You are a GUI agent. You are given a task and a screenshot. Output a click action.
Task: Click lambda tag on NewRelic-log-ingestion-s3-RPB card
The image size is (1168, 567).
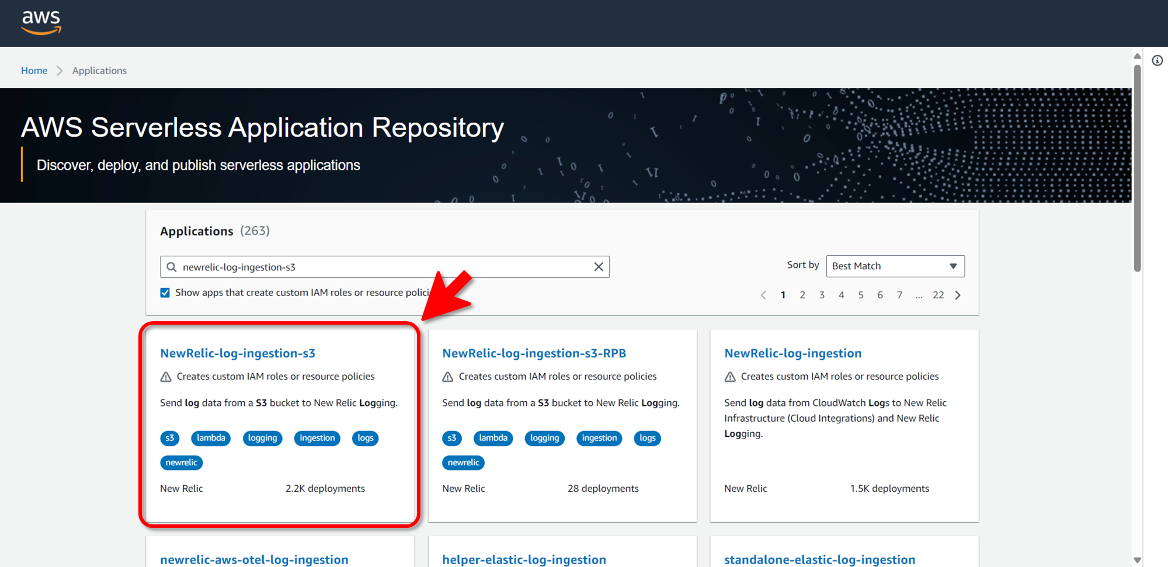(x=493, y=438)
